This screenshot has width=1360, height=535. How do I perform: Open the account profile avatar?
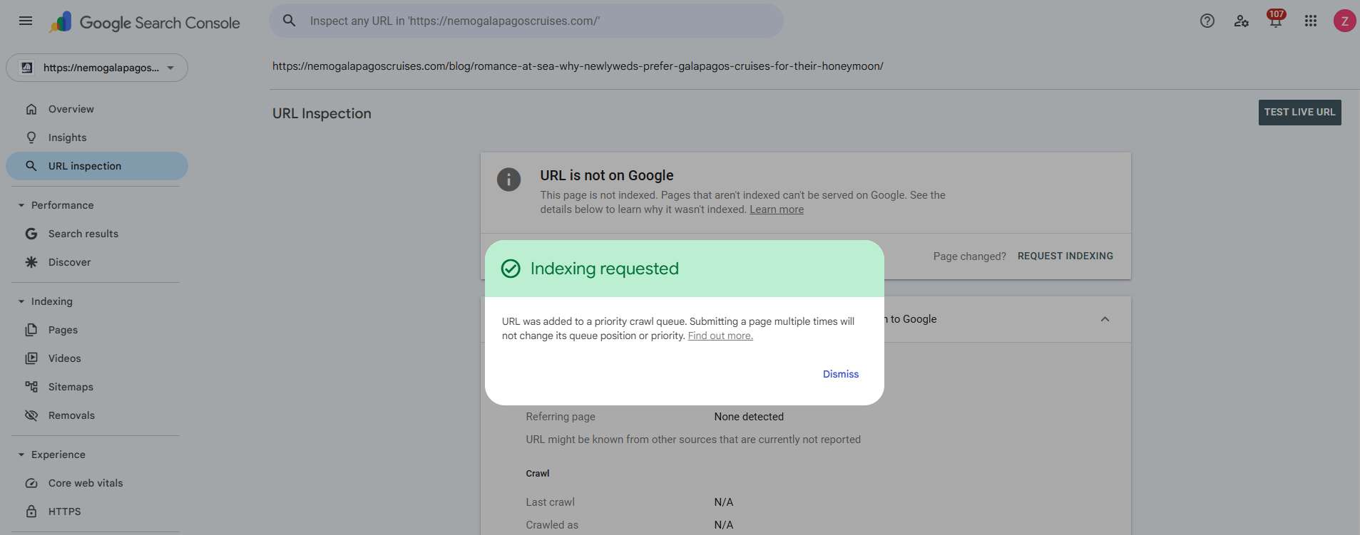click(1344, 21)
